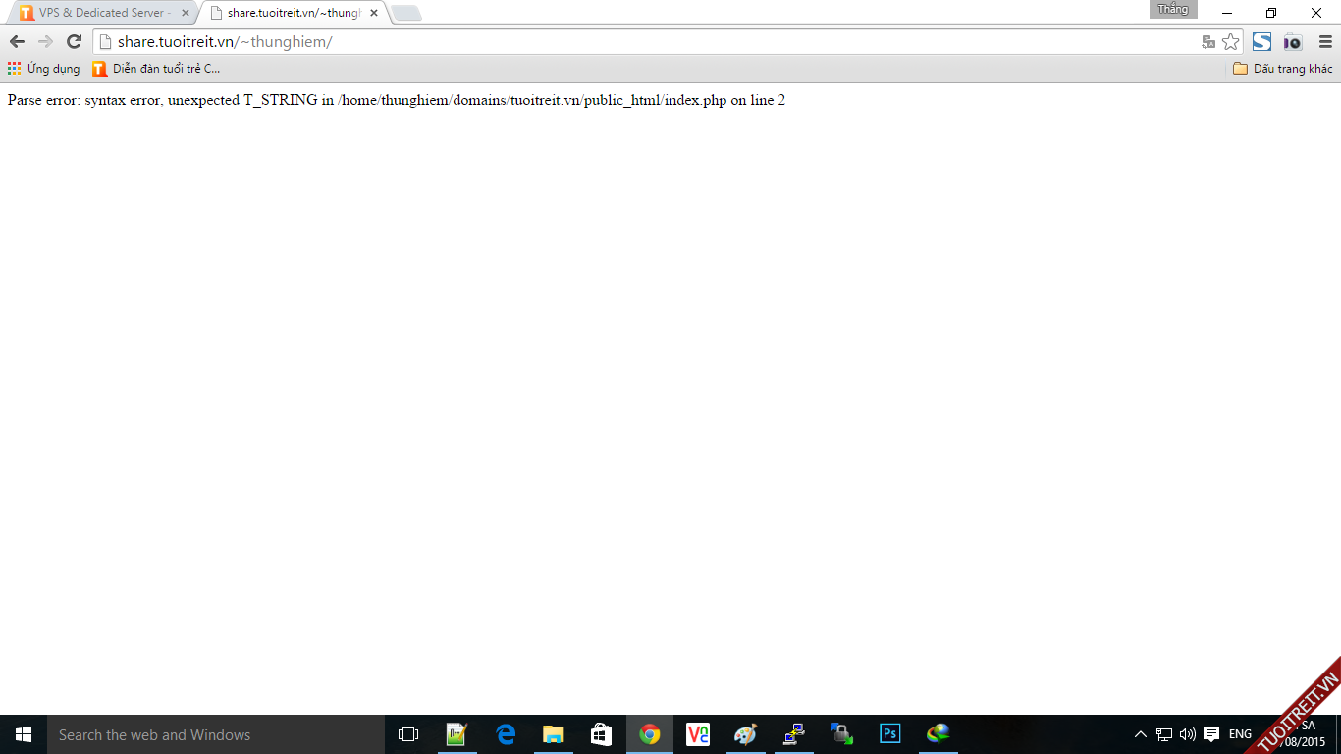Open the Chrome hamburger menu
Image resolution: width=1341 pixels, height=754 pixels.
click(1325, 42)
